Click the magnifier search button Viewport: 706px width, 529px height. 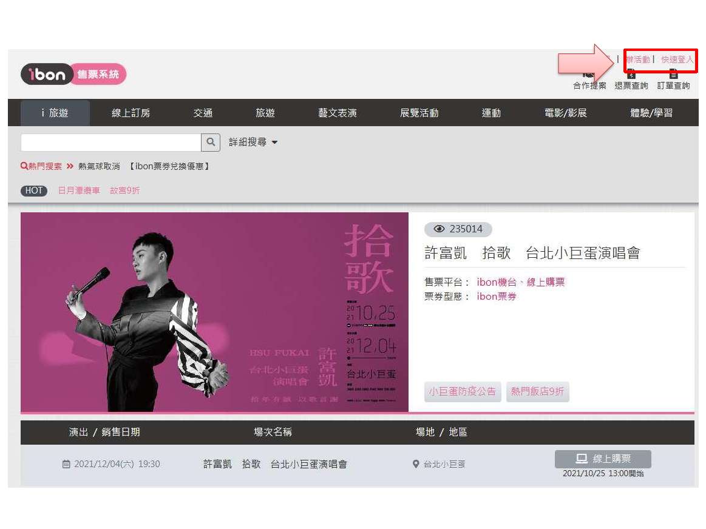(x=211, y=142)
